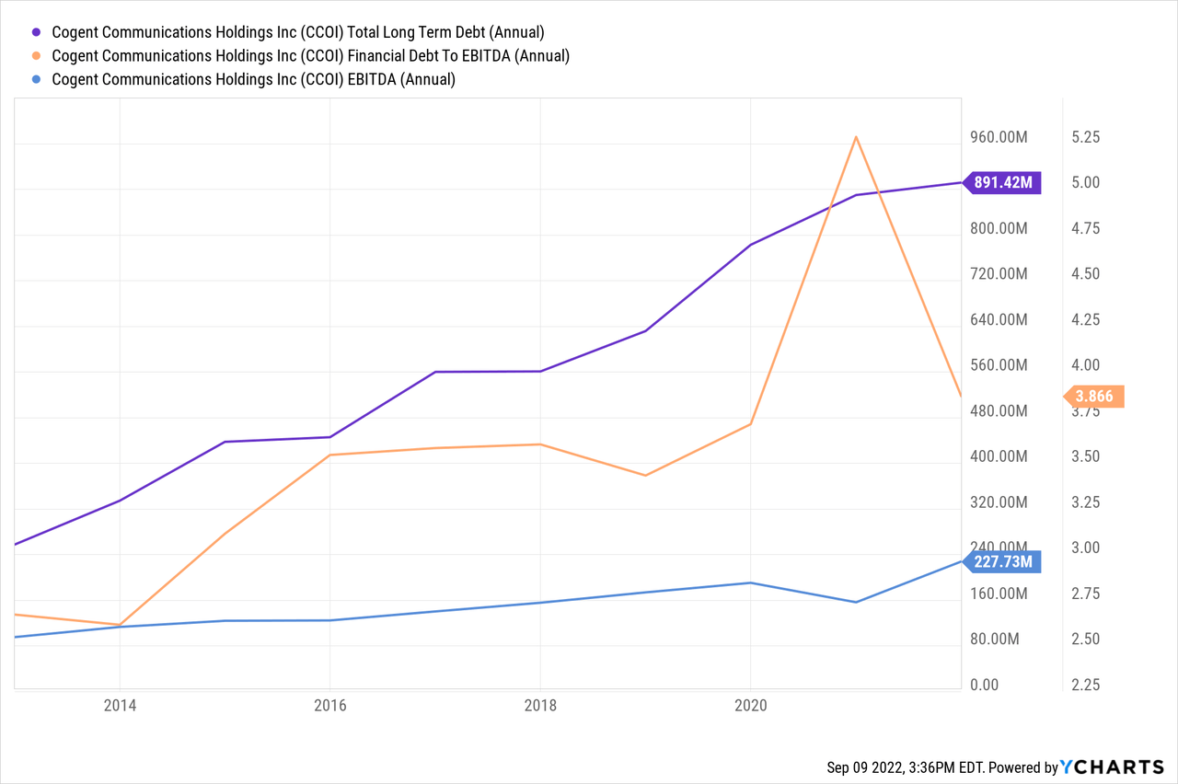
Task: Click the 400.00M axis label
Action: [999, 456]
